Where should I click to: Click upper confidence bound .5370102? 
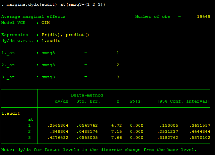tap(200, 138)
